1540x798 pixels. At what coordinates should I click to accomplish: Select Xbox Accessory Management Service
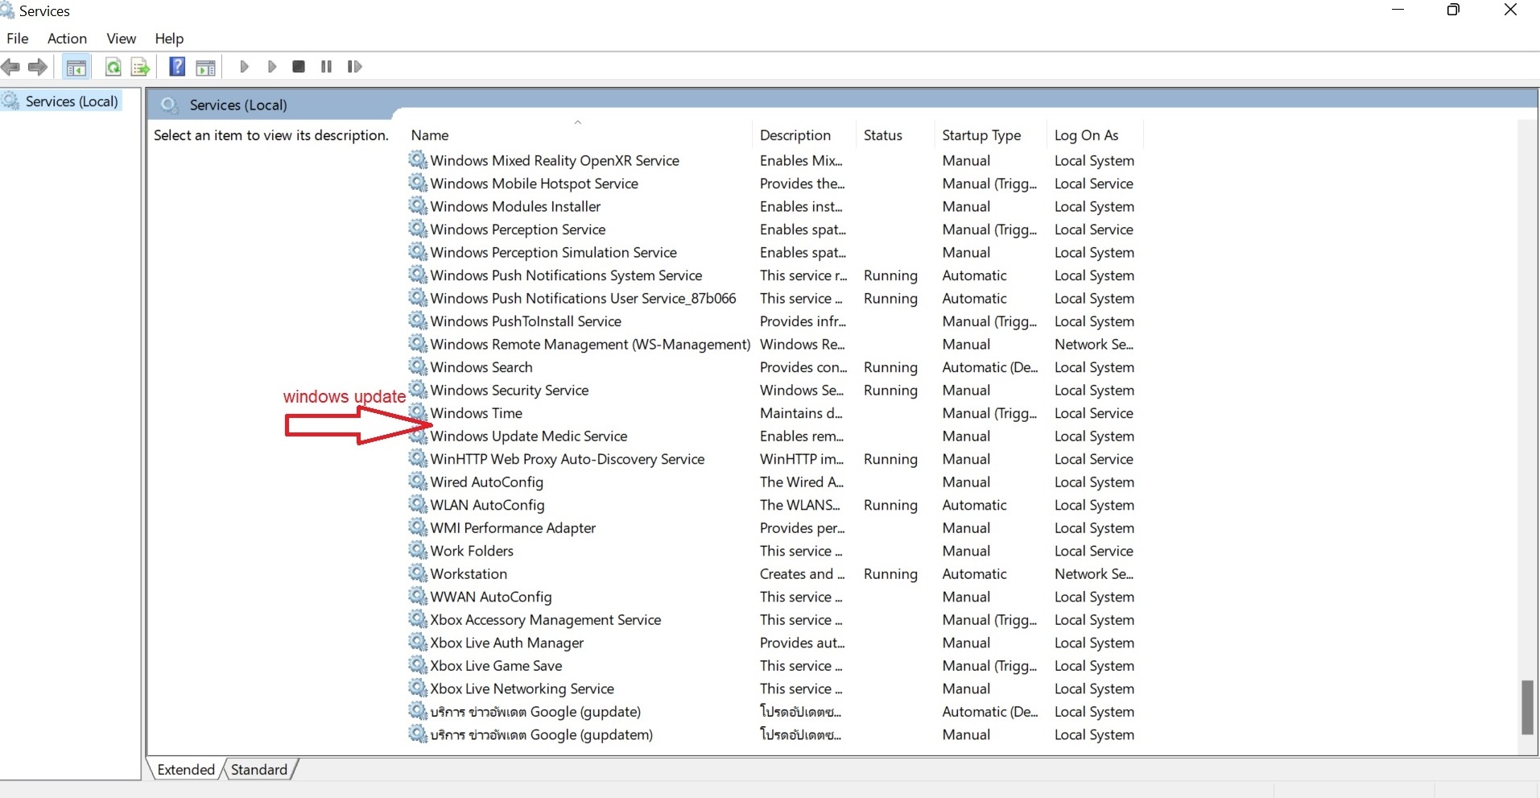(x=546, y=619)
